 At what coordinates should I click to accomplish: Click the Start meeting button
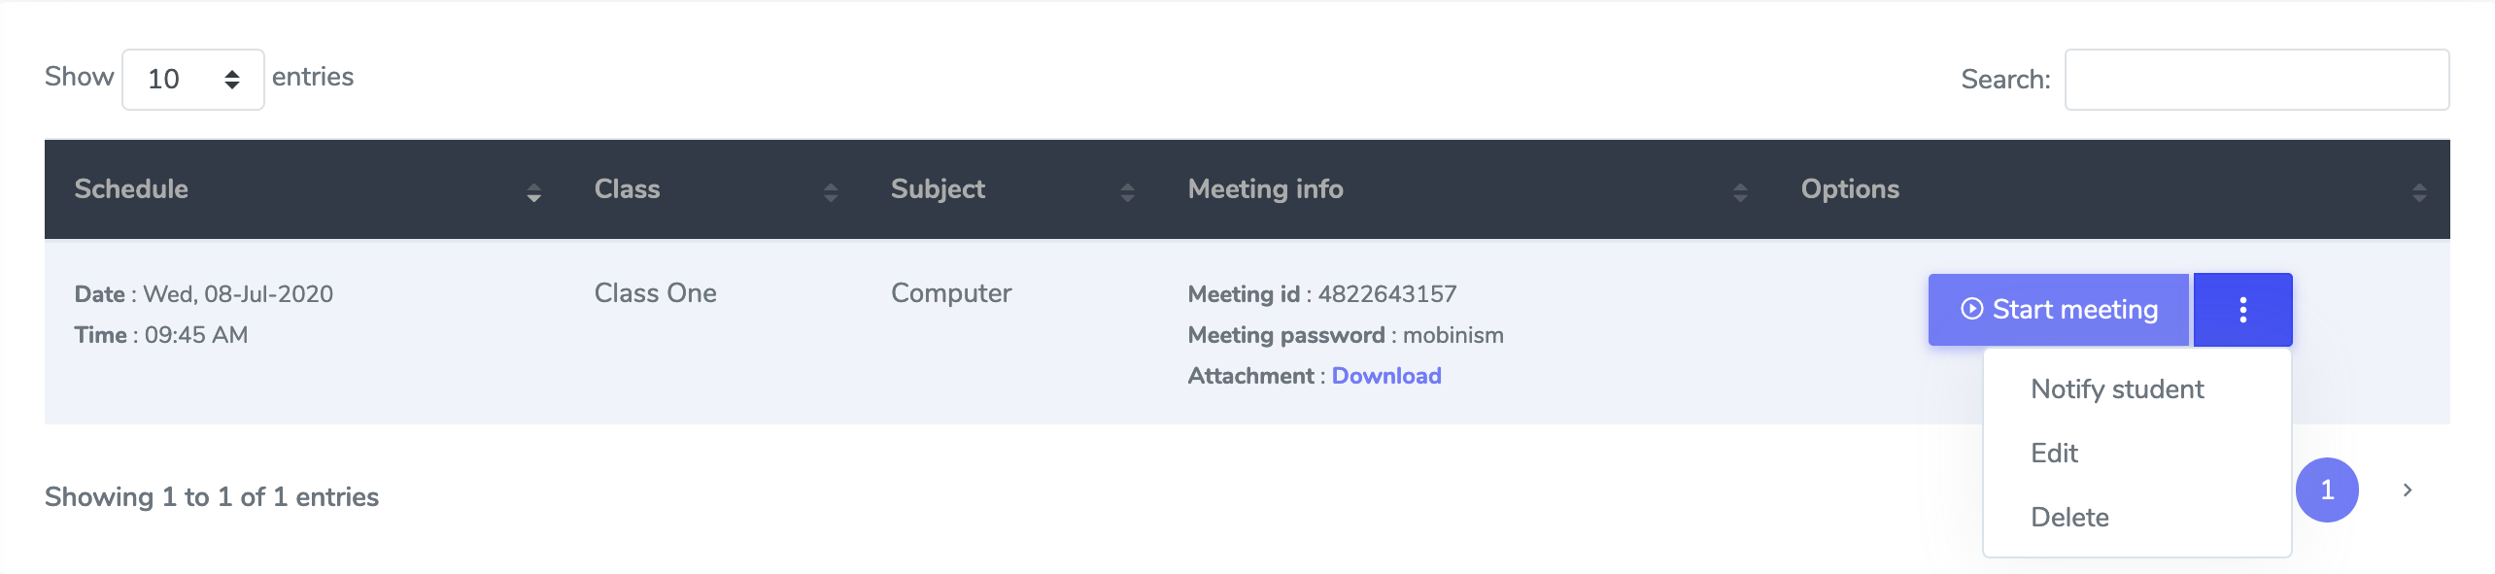point(2059,310)
